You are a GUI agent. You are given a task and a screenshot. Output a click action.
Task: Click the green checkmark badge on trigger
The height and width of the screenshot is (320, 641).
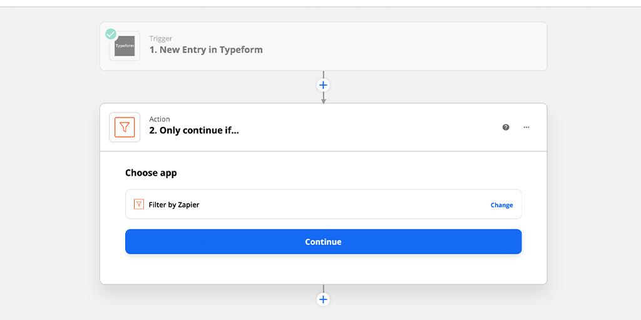pos(111,34)
